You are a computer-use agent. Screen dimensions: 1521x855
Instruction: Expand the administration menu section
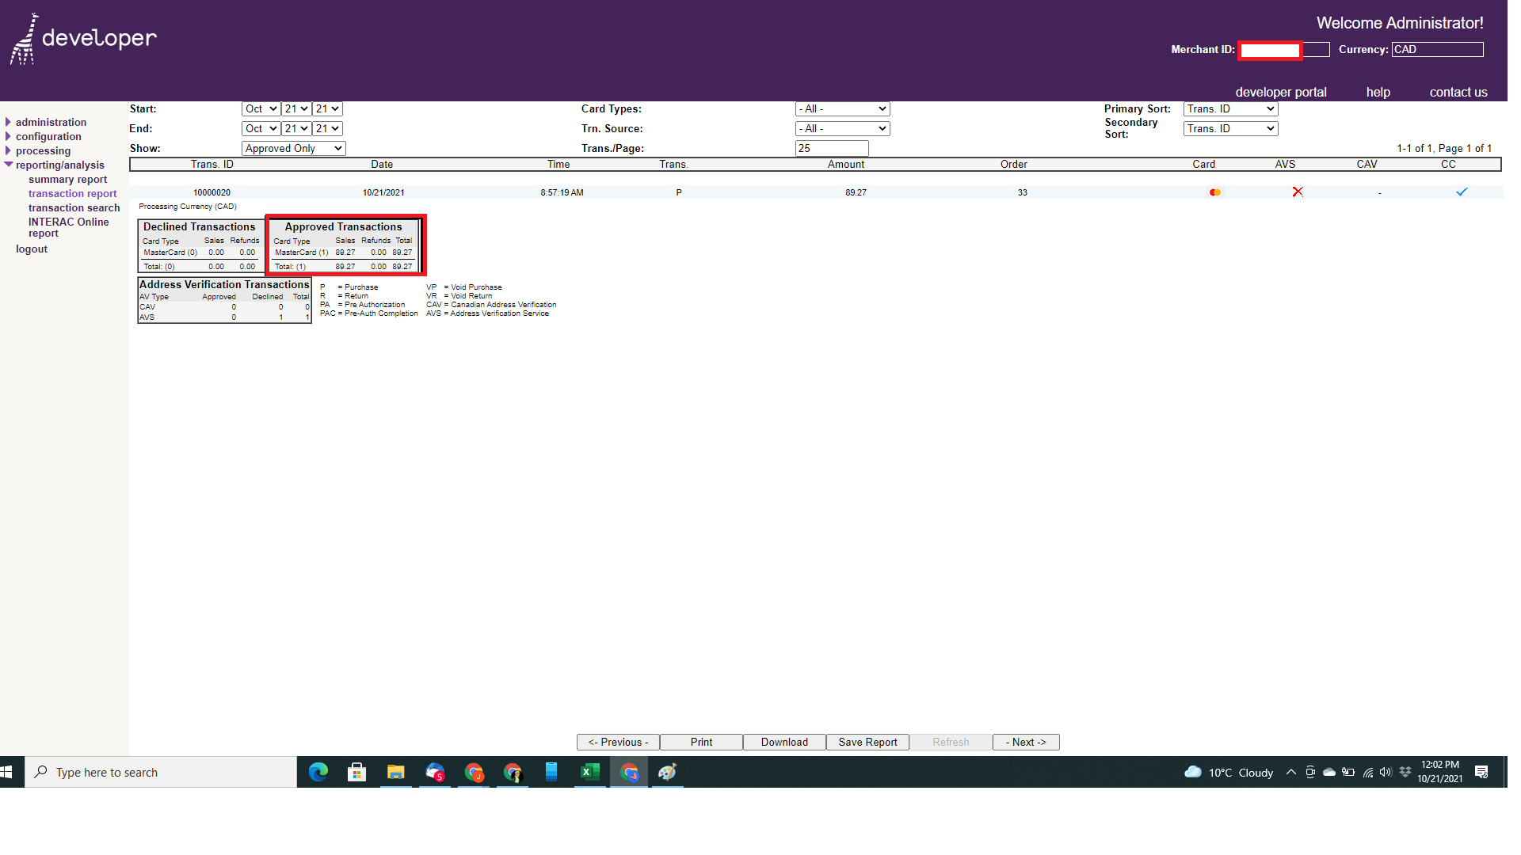(x=51, y=122)
